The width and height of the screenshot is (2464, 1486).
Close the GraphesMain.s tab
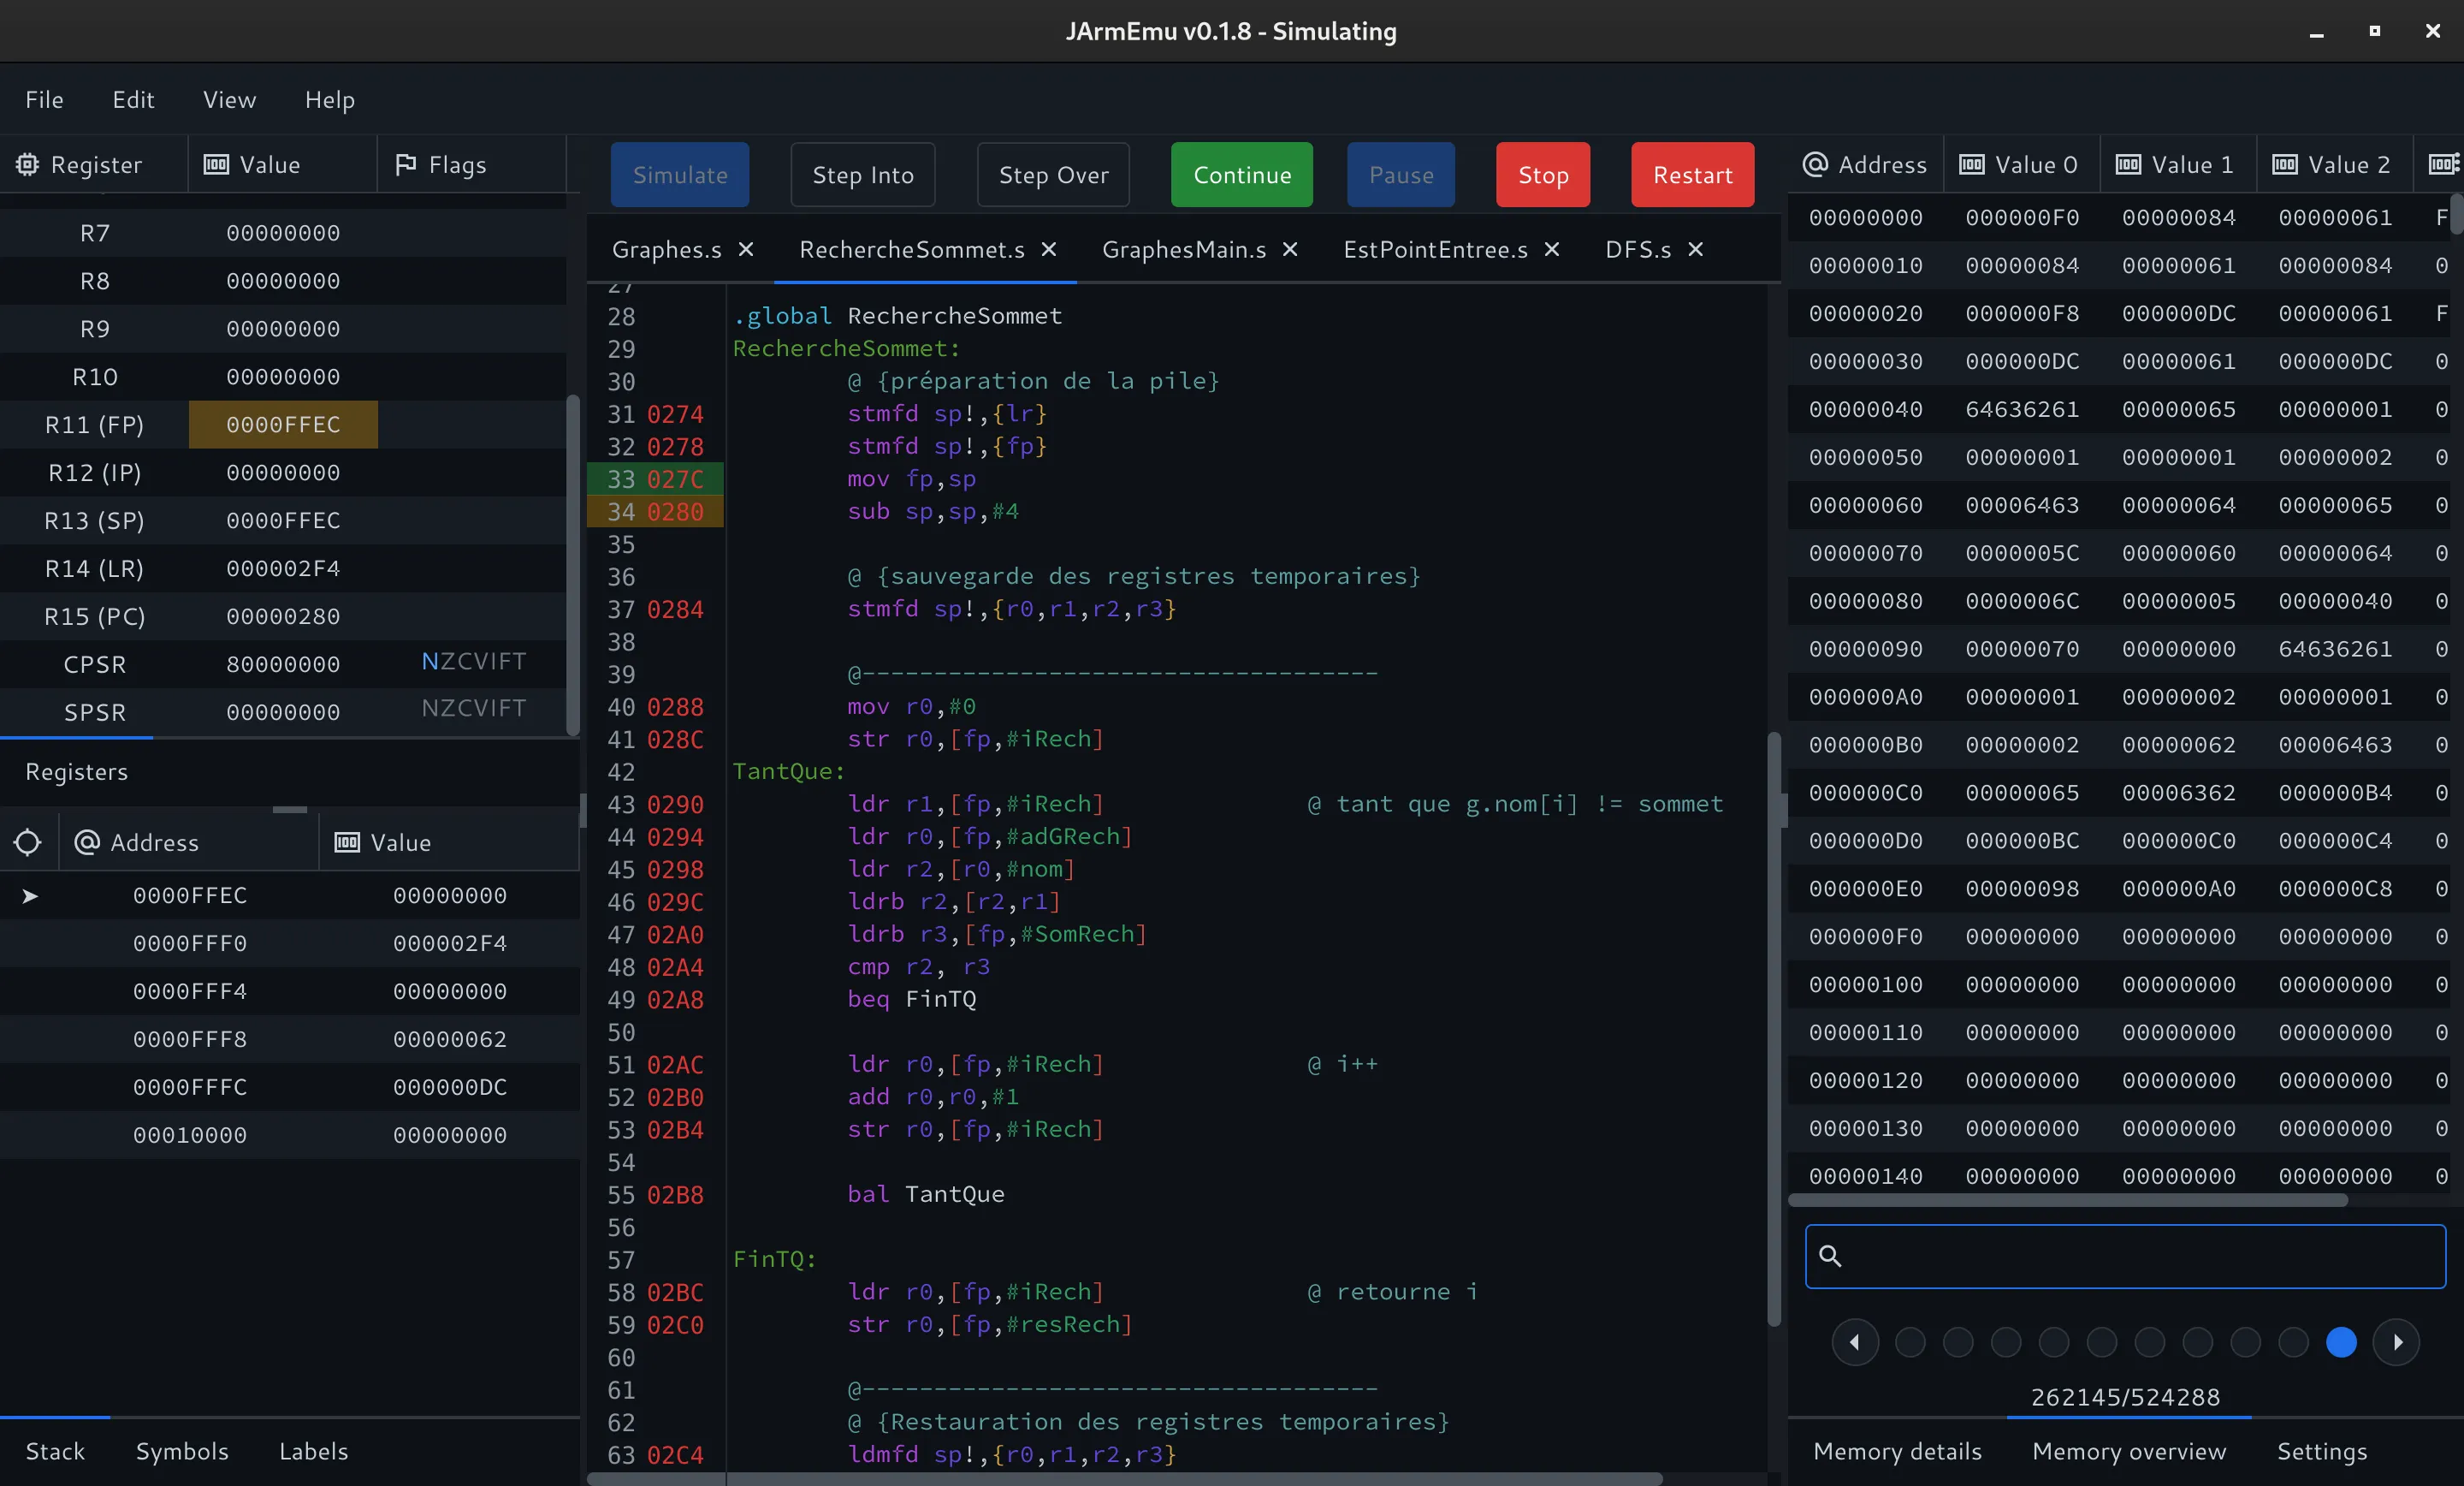pyautogui.click(x=1290, y=249)
